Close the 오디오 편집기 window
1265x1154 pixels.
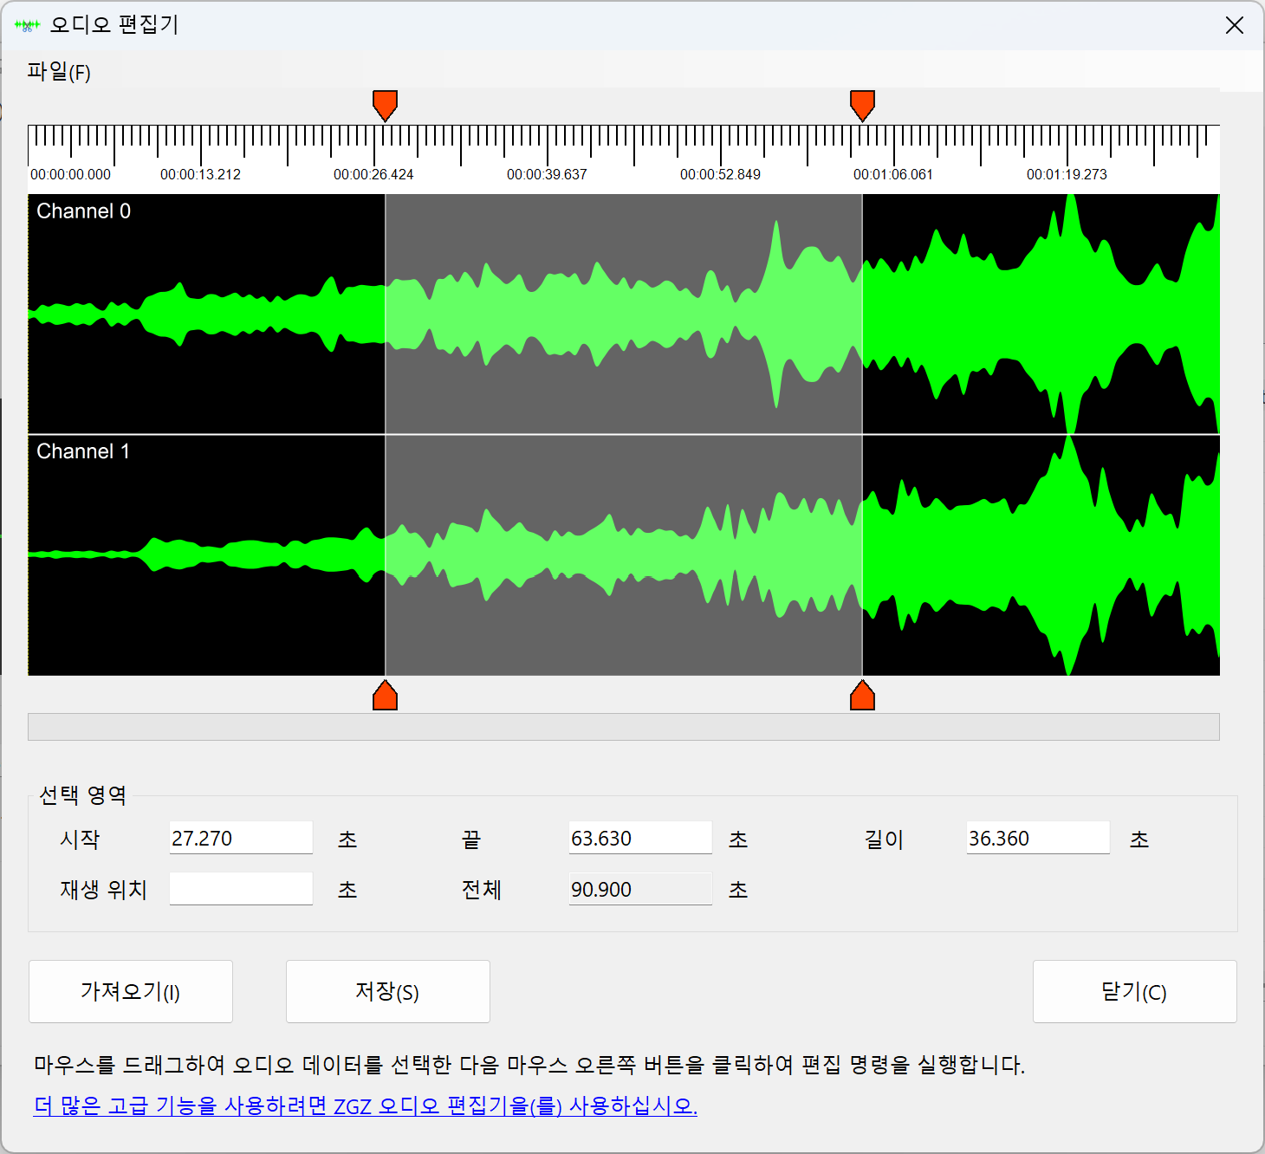1235,25
